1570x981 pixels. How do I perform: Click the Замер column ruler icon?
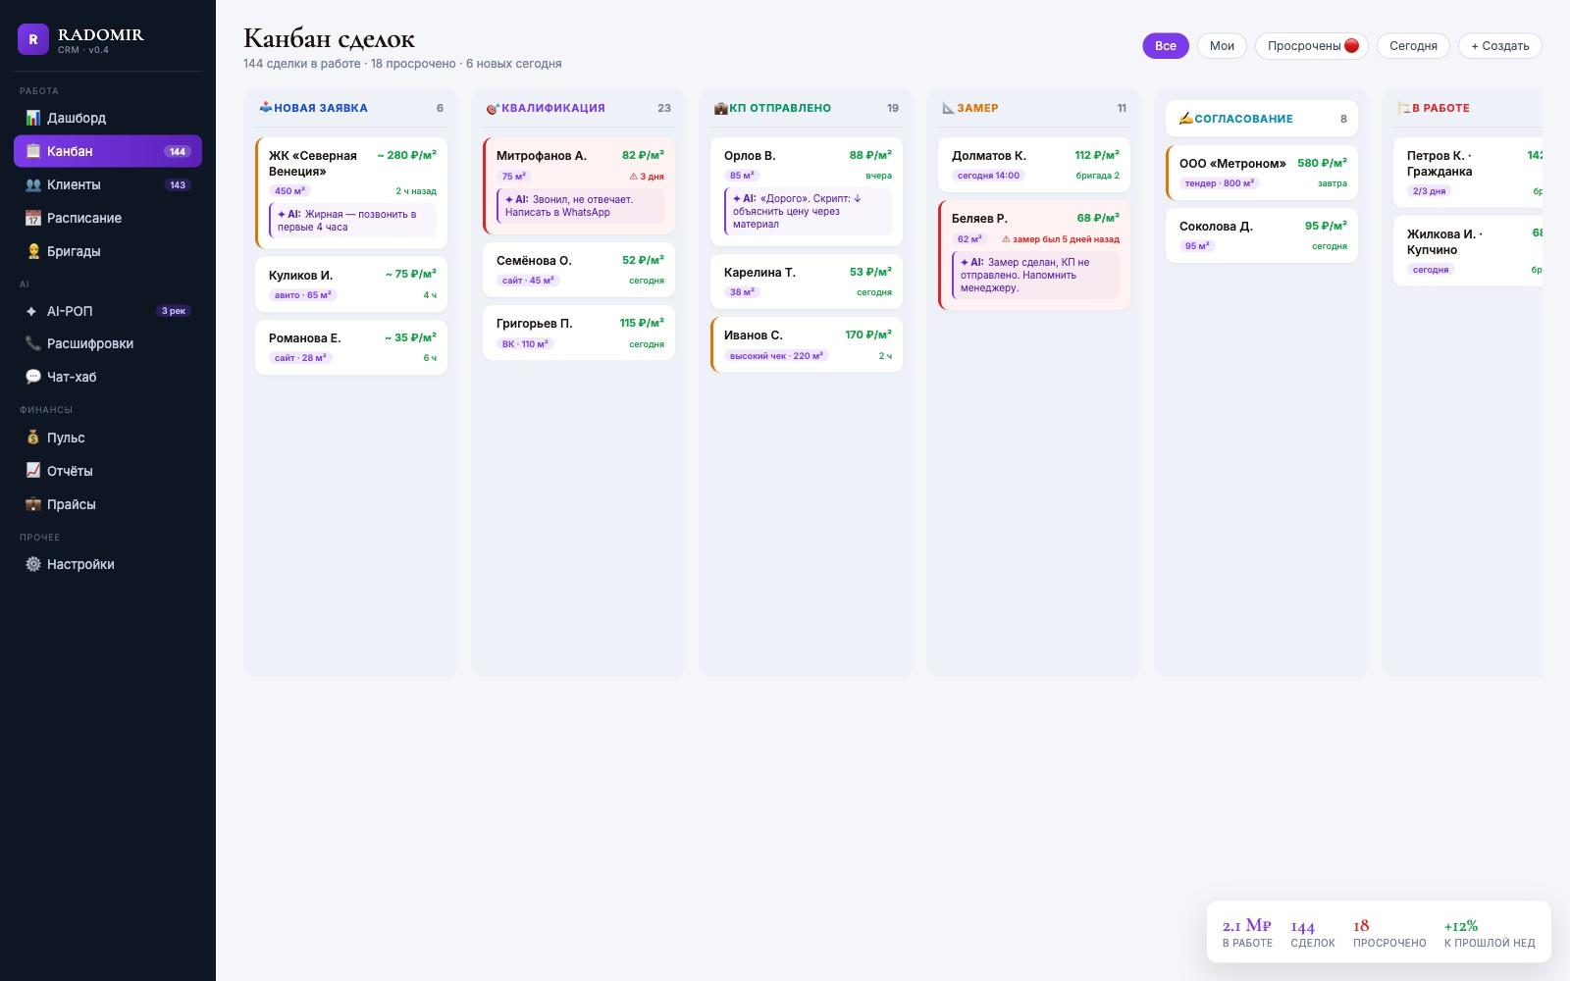[948, 108]
